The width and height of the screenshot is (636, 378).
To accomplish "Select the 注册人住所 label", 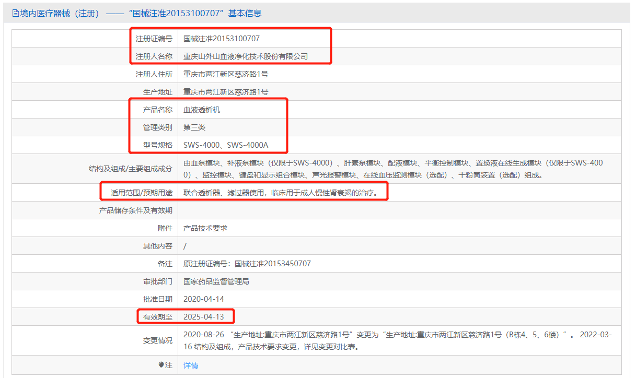I will (154, 74).
